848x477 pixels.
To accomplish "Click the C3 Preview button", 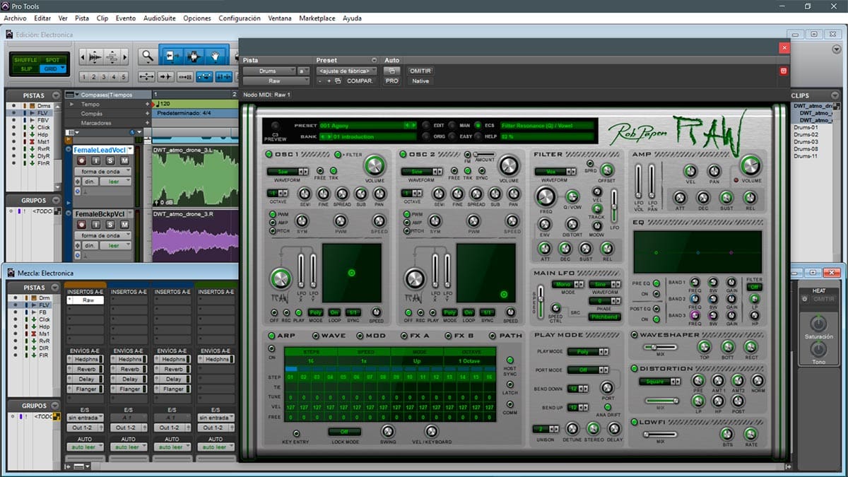I will point(275,127).
